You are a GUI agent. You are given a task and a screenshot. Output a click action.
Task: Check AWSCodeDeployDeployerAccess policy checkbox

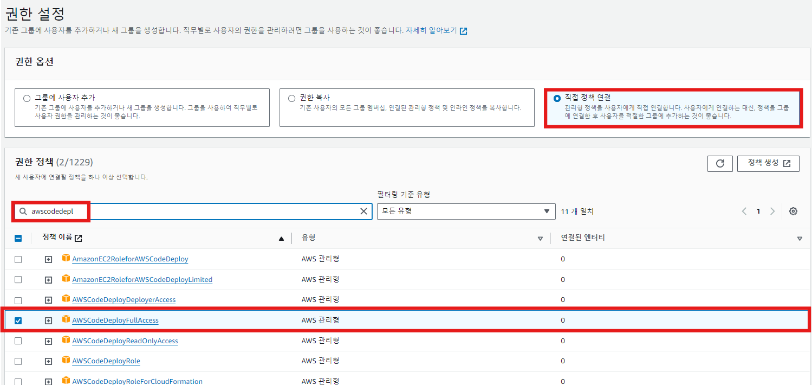[18, 300]
